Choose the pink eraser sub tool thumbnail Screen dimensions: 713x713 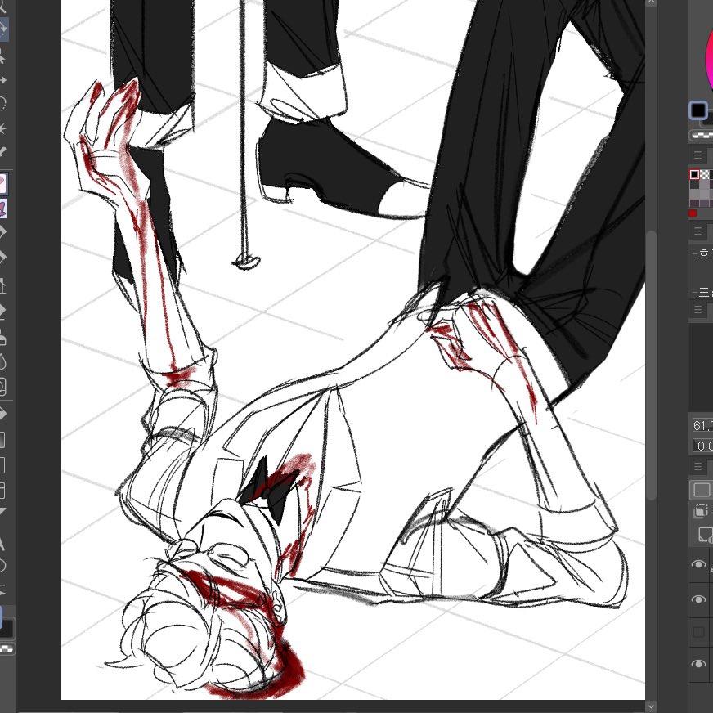[2, 184]
